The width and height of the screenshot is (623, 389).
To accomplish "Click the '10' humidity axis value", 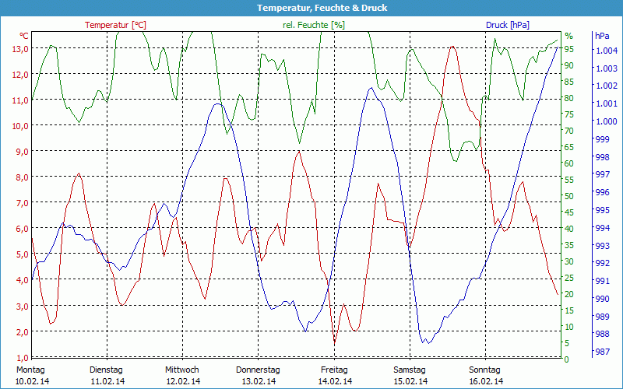I will 569,326.
